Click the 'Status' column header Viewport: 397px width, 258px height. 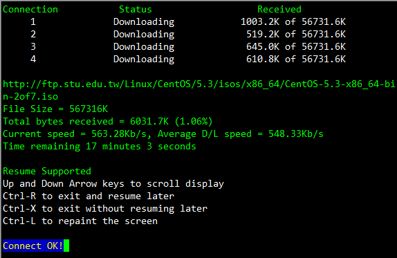[136, 10]
